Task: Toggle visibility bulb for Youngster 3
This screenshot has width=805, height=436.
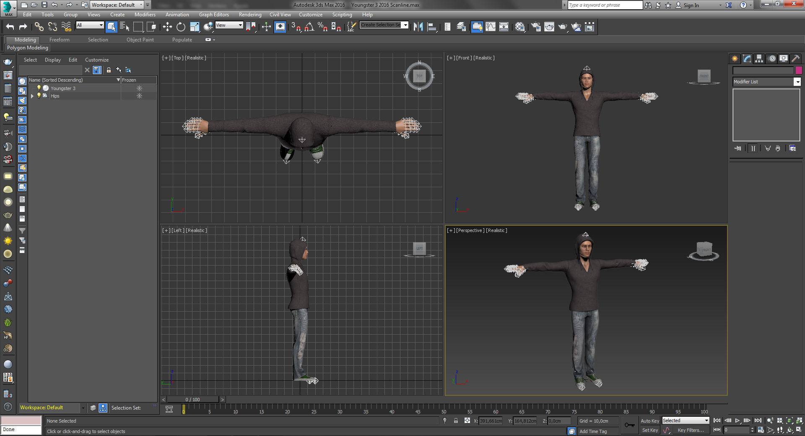Action: [x=39, y=88]
